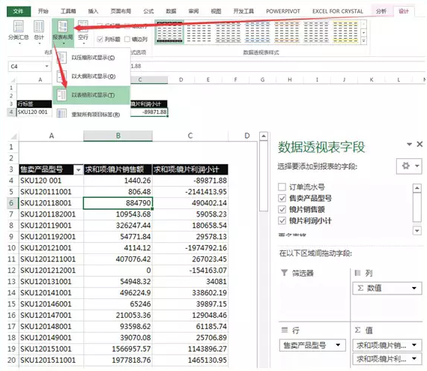Viewport: 427px width, 371px height.
Task: Select the first dark pivot table style
Action: tap(169, 32)
